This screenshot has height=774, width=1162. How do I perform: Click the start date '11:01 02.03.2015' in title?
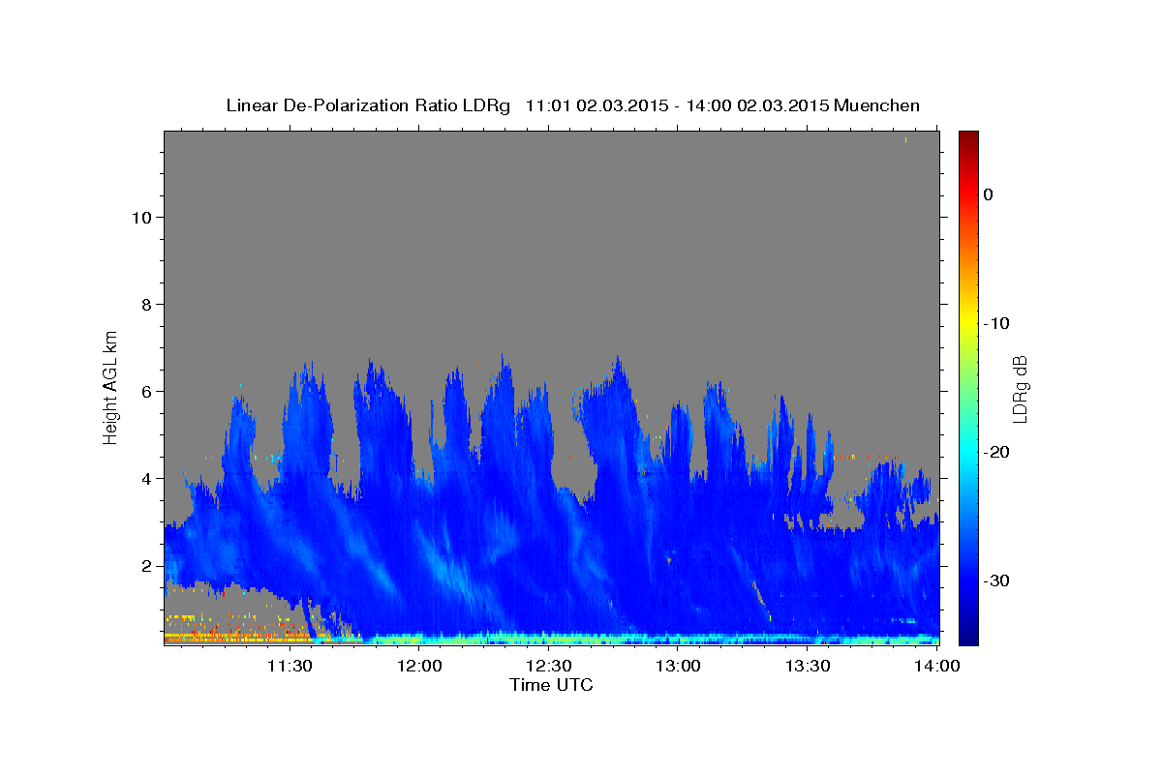click(596, 105)
